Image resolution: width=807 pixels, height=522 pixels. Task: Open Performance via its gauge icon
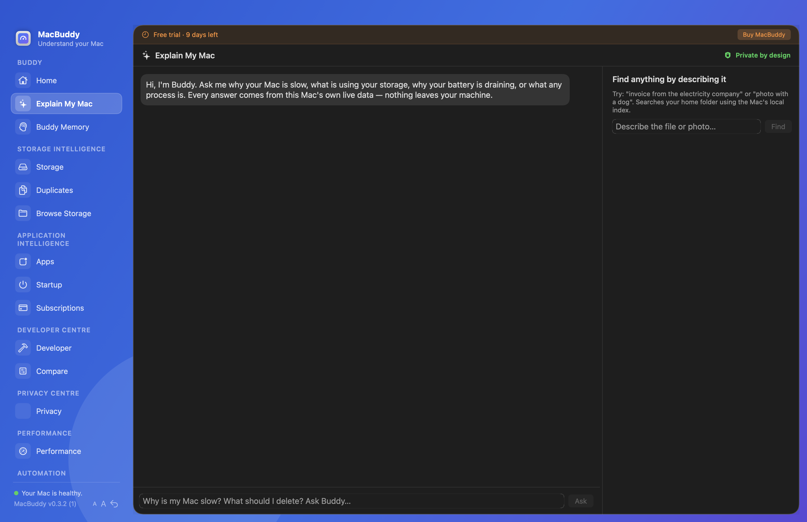coord(23,451)
